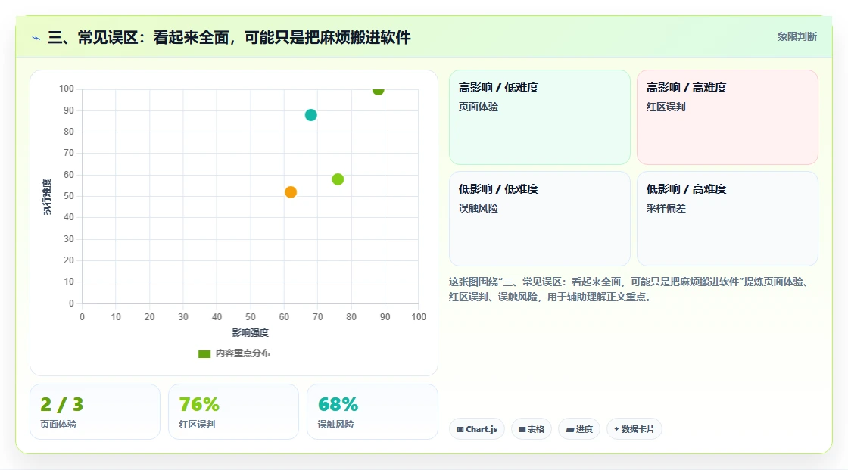Click the 采样偏差 text in the quadrant card
This screenshot has height=470, width=848.
[x=666, y=208]
